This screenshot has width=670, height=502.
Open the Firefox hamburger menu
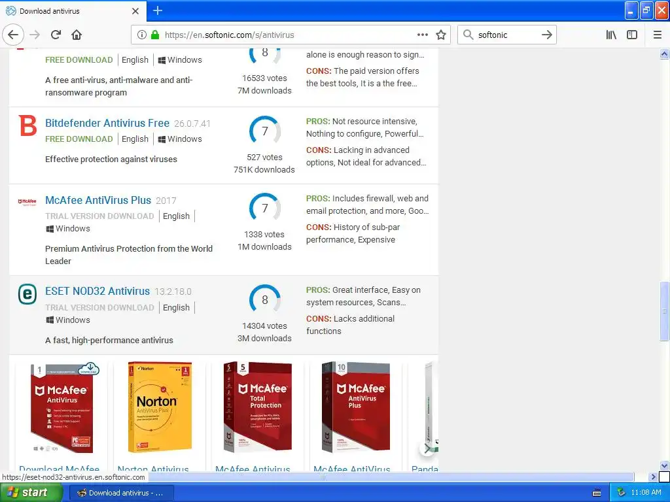pyautogui.click(x=658, y=35)
